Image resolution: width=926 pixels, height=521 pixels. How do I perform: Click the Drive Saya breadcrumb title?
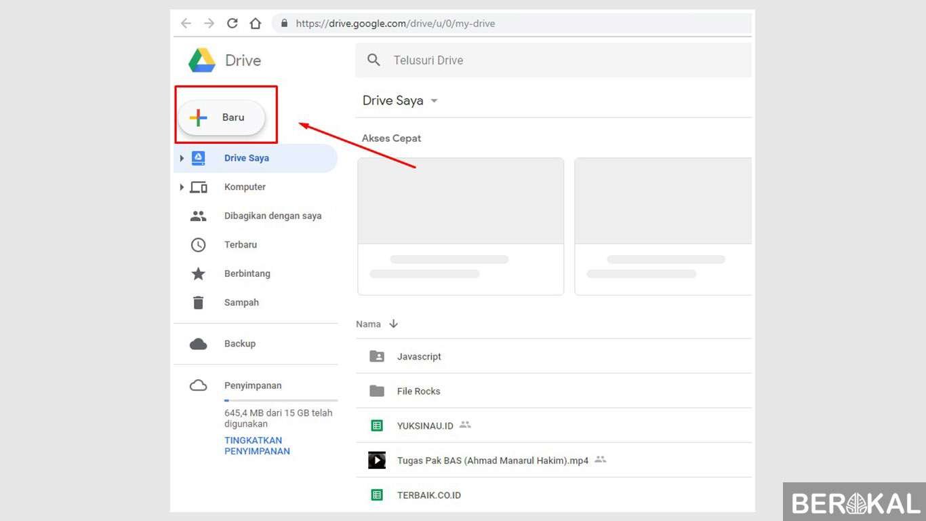(x=393, y=100)
